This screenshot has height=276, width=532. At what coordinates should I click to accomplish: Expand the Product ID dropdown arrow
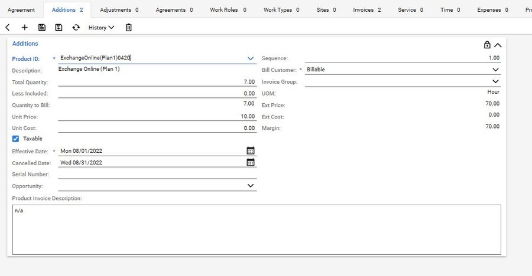click(x=251, y=58)
